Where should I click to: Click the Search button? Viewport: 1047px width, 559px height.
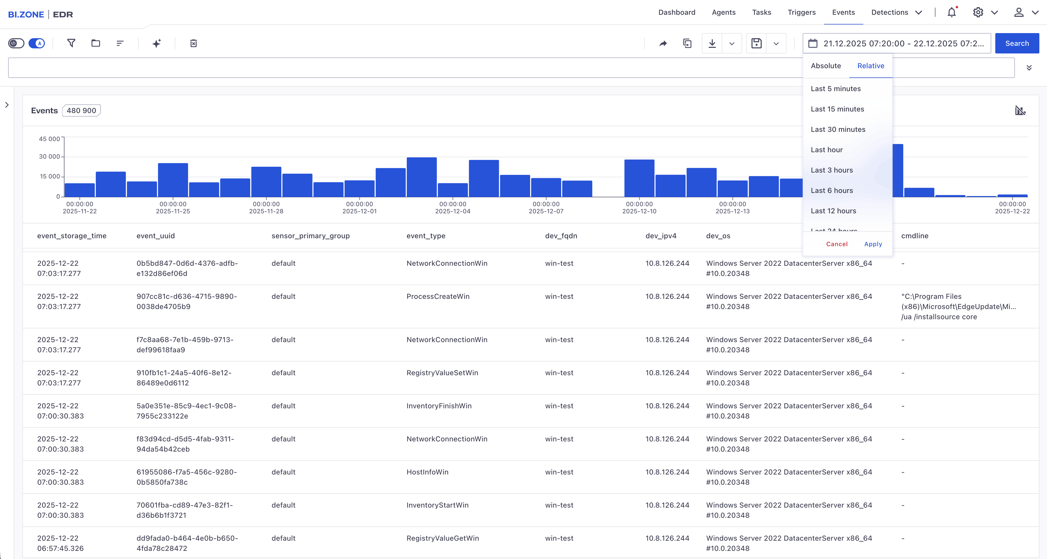pyautogui.click(x=1017, y=43)
